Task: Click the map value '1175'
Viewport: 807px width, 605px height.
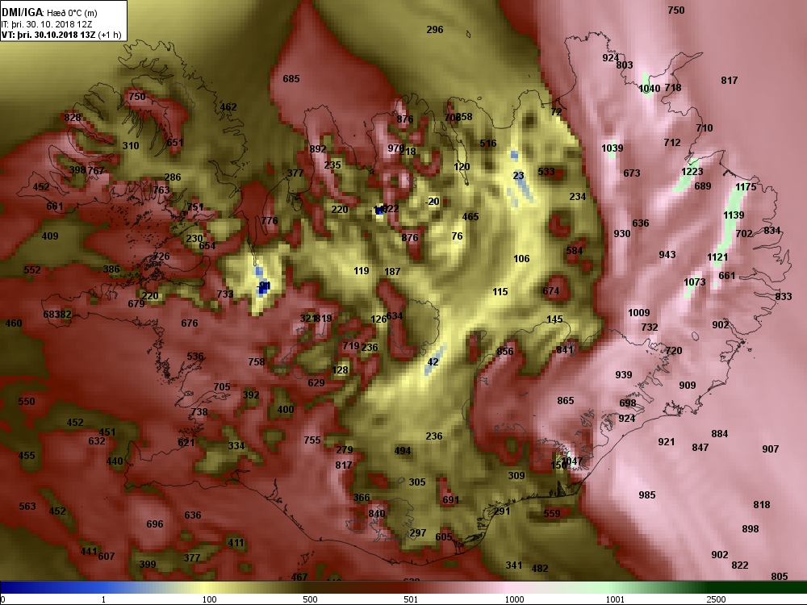Action: click(x=746, y=187)
